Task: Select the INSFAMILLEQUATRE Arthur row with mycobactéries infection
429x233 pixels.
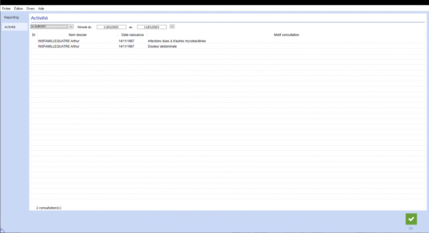Action: click(228, 41)
